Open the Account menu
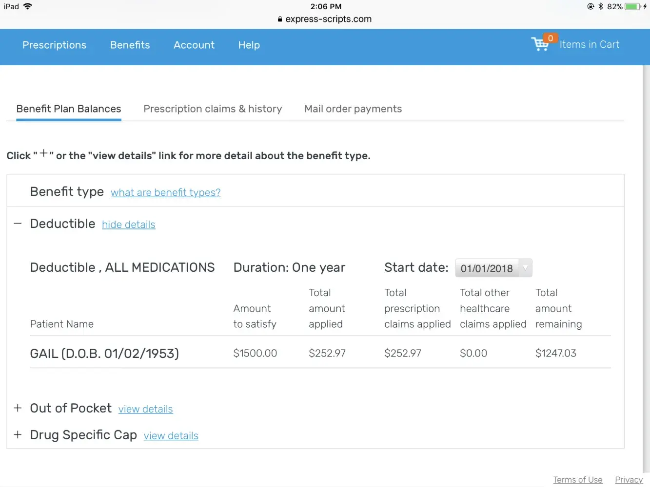 point(194,45)
